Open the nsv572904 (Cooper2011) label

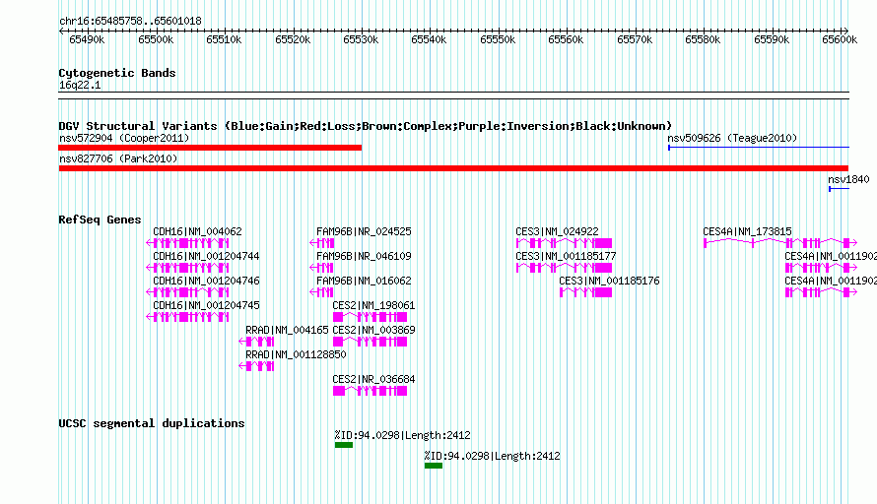(124, 138)
